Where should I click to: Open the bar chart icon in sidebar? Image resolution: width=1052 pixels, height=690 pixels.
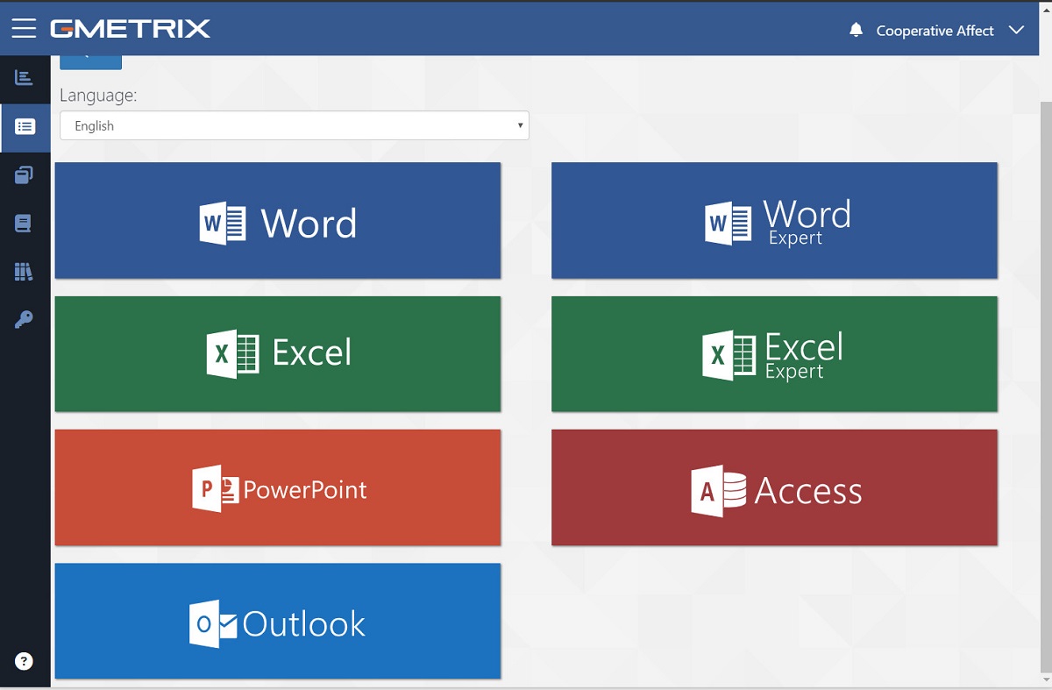coord(25,77)
